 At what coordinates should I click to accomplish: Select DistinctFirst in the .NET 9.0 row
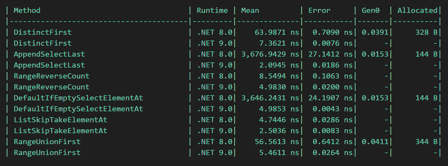pos(43,43)
